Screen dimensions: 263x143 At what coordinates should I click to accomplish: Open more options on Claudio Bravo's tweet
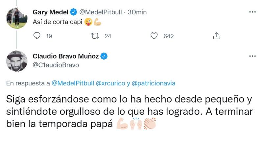(x=252, y=57)
